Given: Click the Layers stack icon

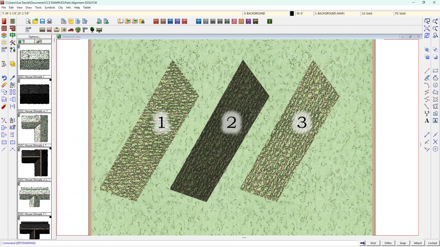Looking at the screenshot, I should [4, 35].
